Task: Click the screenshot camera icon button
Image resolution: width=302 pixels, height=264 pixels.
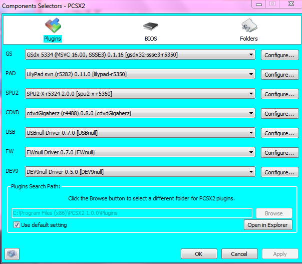Action: coord(12,254)
